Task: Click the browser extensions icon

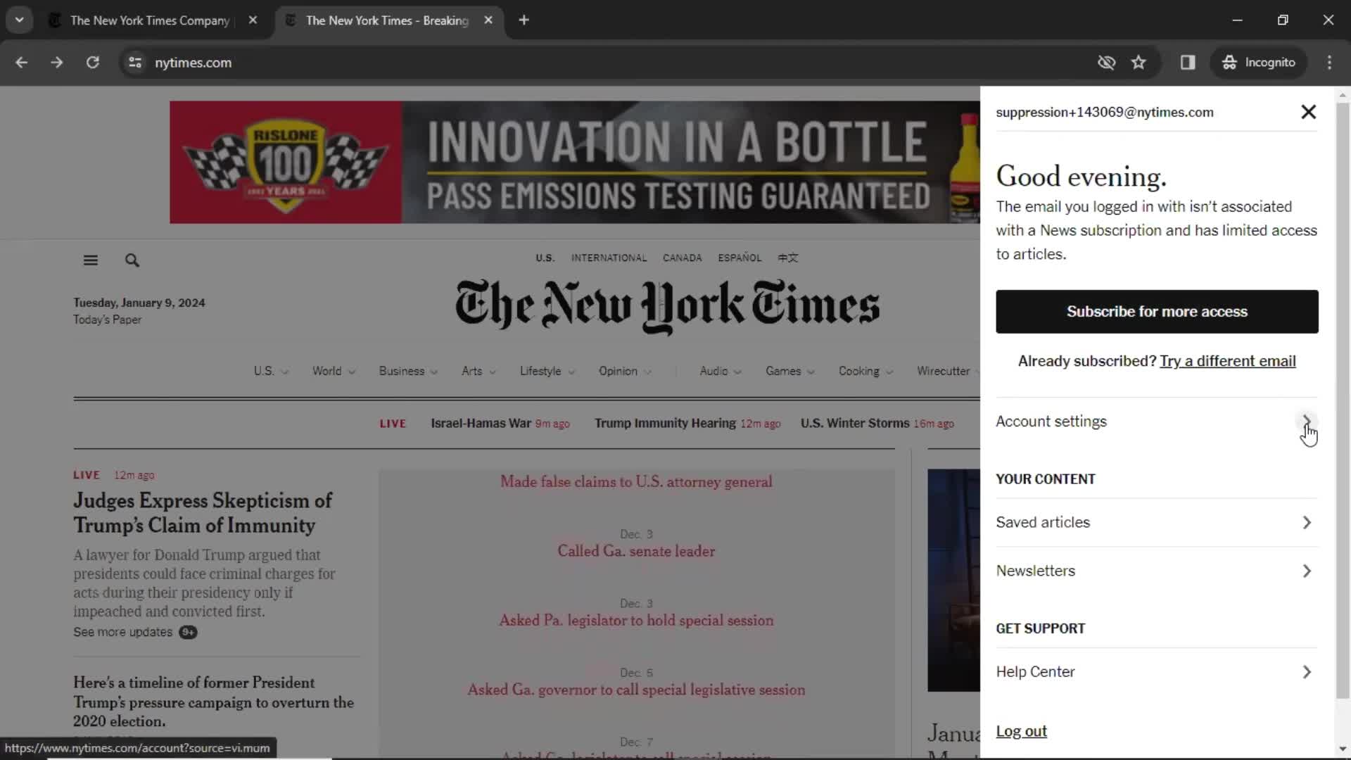Action: point(1188,62)
